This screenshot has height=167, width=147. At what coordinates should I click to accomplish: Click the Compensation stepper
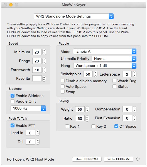pos(134,109)
